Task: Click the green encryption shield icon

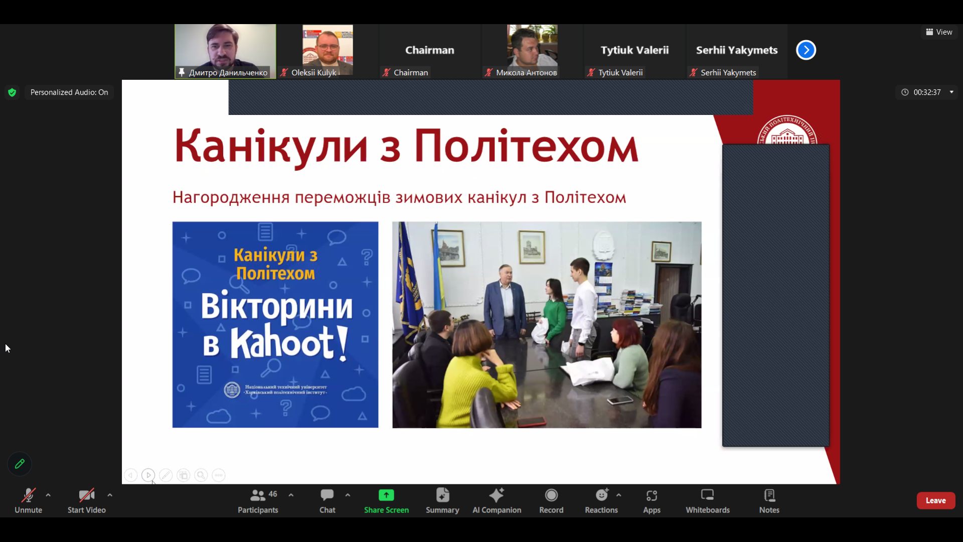Action: pyautogui.click(x=12, y=92)
